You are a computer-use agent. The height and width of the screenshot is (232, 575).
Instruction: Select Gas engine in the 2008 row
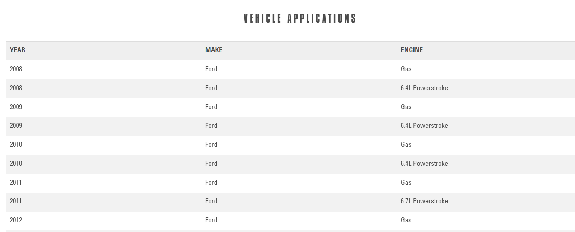(x=406, y=69)
